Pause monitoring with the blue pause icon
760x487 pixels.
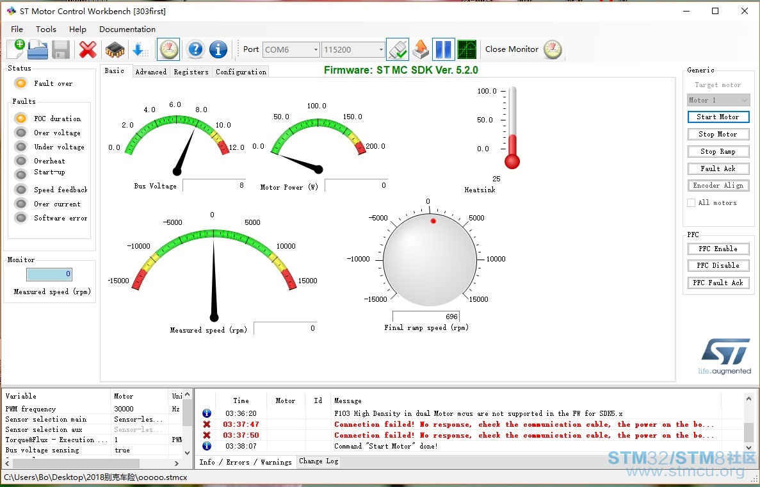click(444, 49)
